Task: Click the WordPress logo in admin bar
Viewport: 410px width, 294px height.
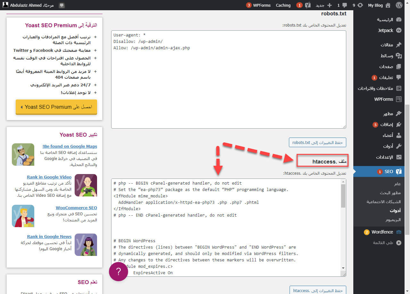Action: tap(399, 5)
